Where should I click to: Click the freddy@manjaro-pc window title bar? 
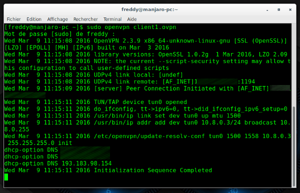pyautogui.click(x=149, y=9)
